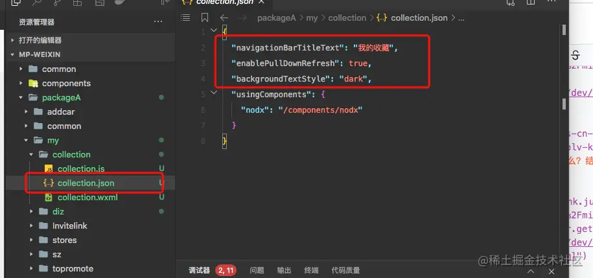The height and width of the screenshot is (278, 593).
Task: Open the explorer more actions (…) menu
Action: tap(158, 22)
